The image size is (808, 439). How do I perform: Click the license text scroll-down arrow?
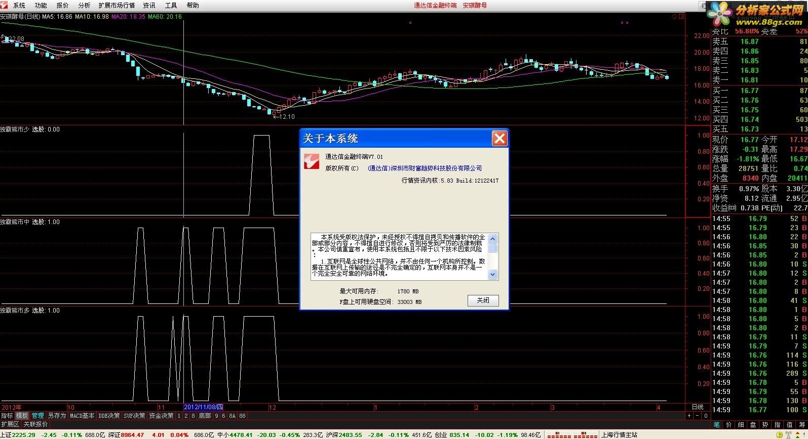coord(493,274)
